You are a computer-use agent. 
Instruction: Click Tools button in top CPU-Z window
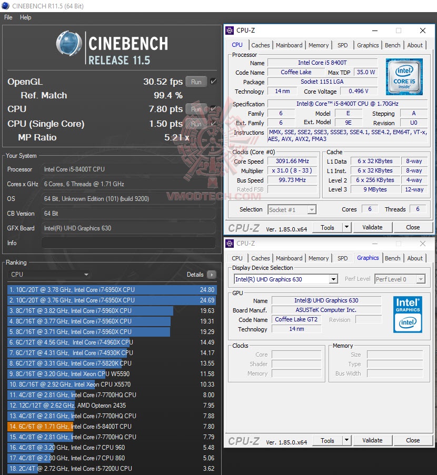tap(327, 227)
